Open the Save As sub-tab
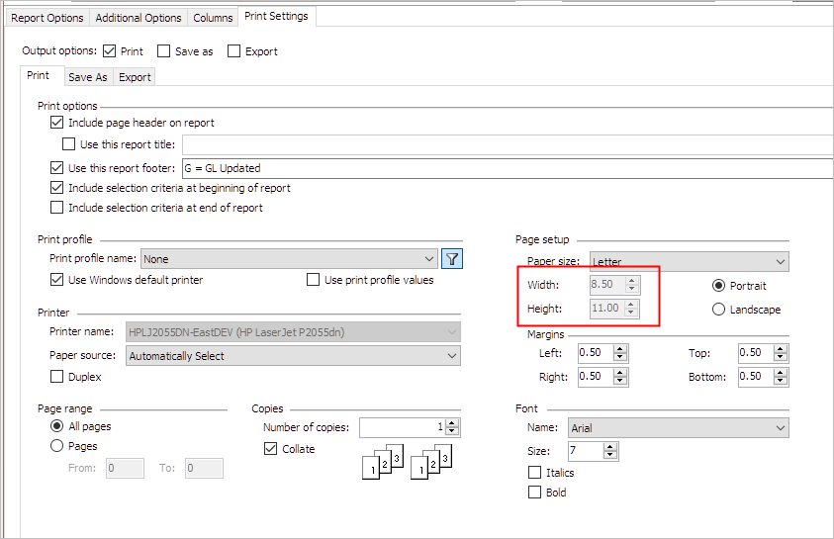The image size is (834, 539). click(x=87, y=77)
